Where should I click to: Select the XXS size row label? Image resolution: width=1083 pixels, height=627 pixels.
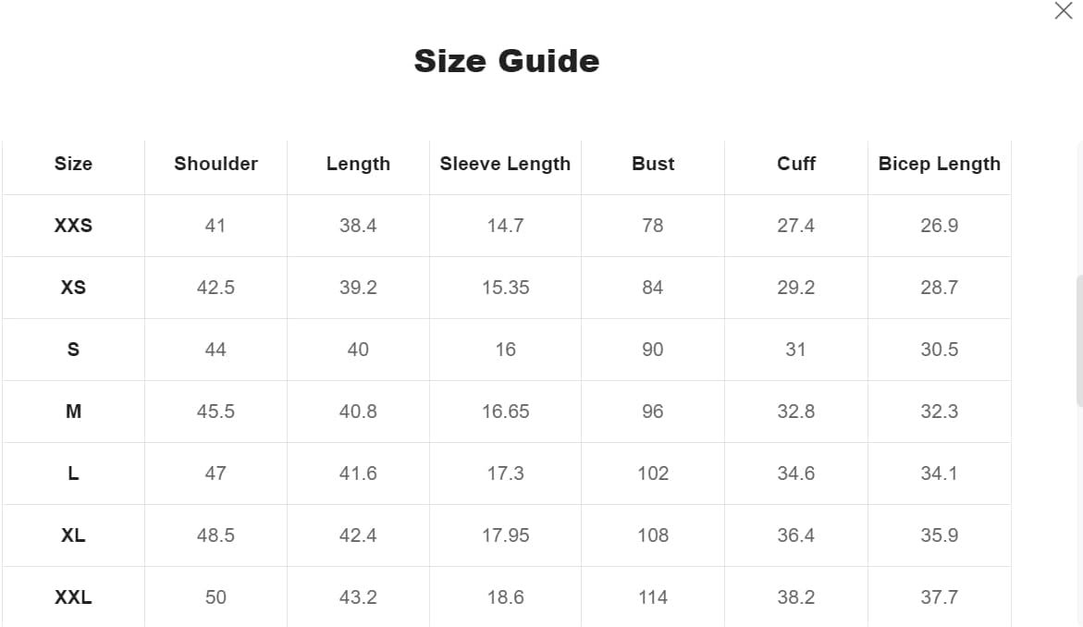coord(73,226)
